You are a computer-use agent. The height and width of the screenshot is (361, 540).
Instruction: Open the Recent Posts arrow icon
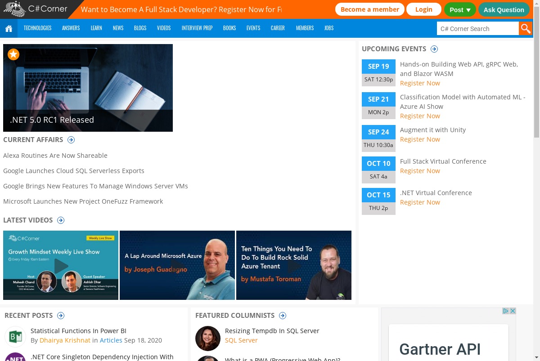point(61,316)
